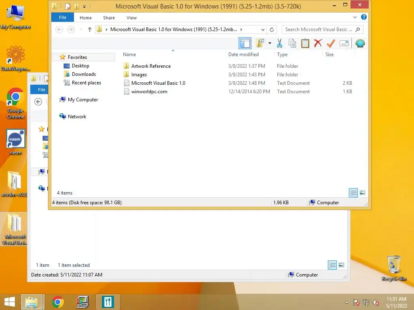
Task: Click the orange checkmark Properties icon
Action: coord(331,43)
